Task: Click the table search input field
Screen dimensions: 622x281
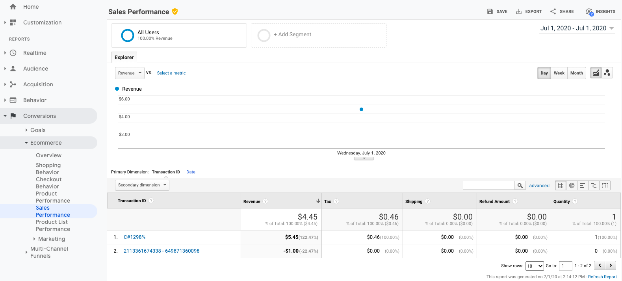Action: [x=489, y=186]
